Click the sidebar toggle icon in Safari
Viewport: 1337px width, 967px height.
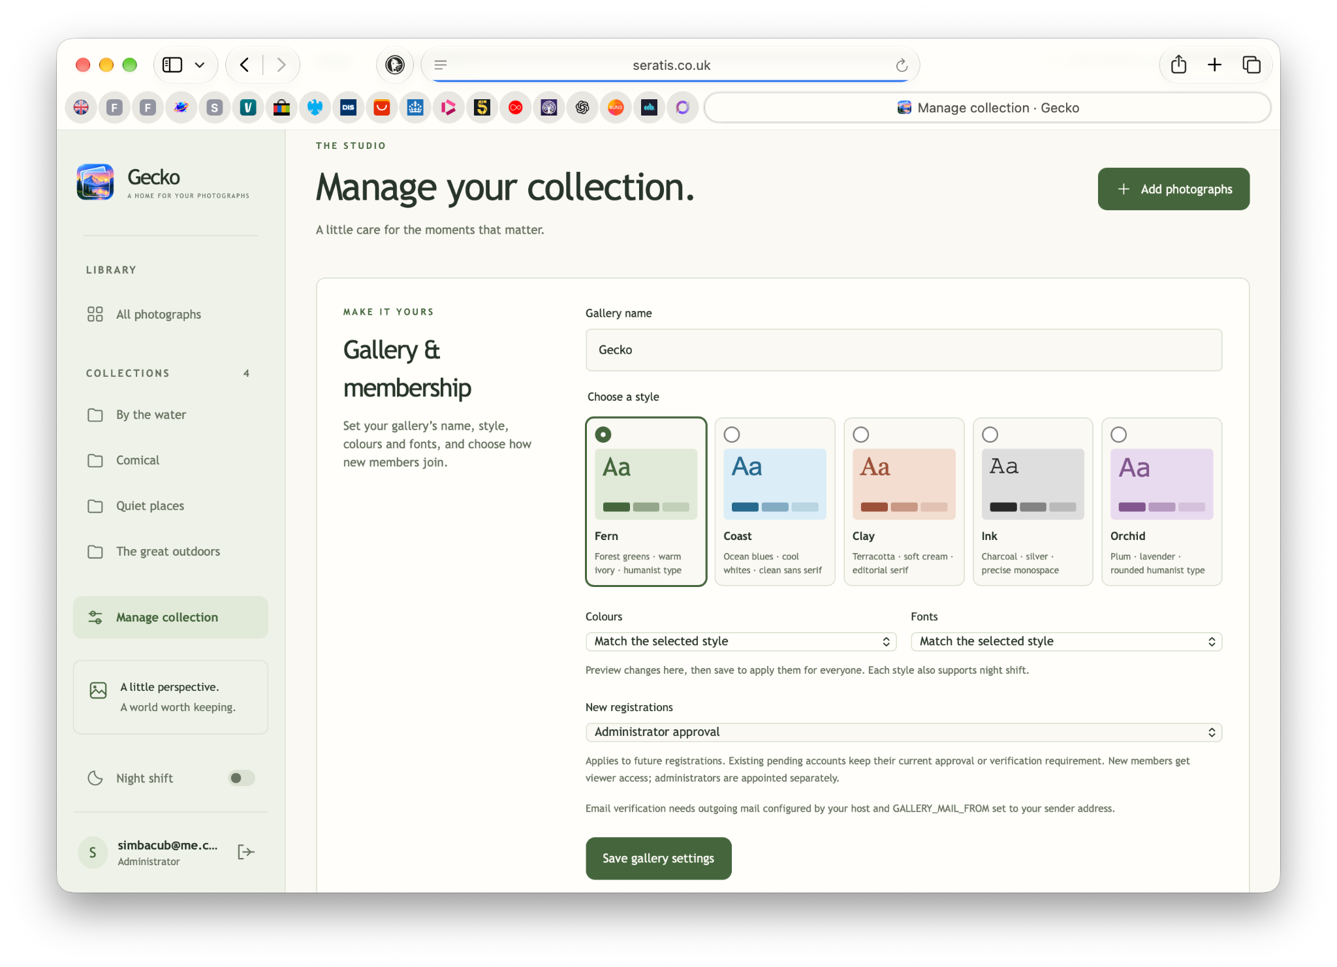click(x=172, y=65)
